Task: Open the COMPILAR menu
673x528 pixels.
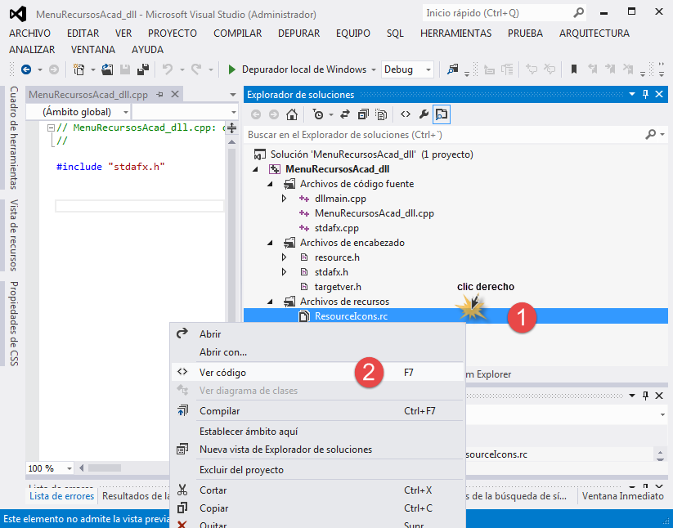Action: pyautogui.click(x=237, y=34)
